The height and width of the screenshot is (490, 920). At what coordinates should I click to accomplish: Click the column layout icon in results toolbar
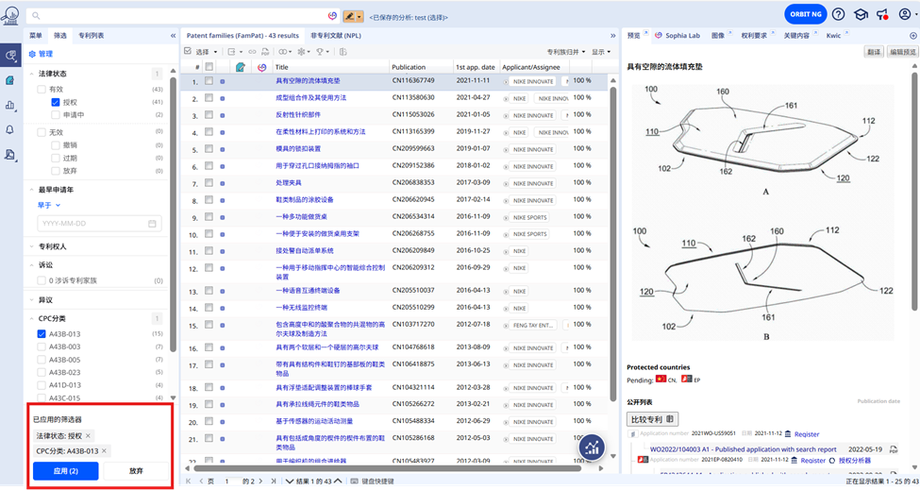(343, 52)
